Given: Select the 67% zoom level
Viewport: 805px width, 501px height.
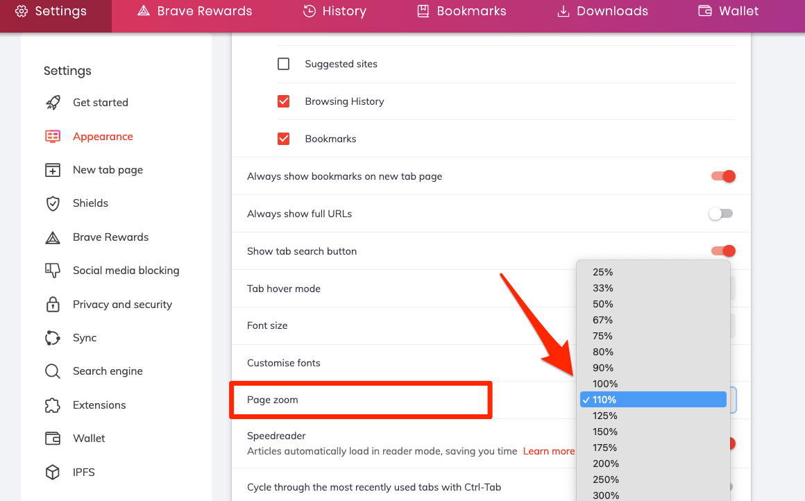Looking at the screenshot, I should click(653, 320).
